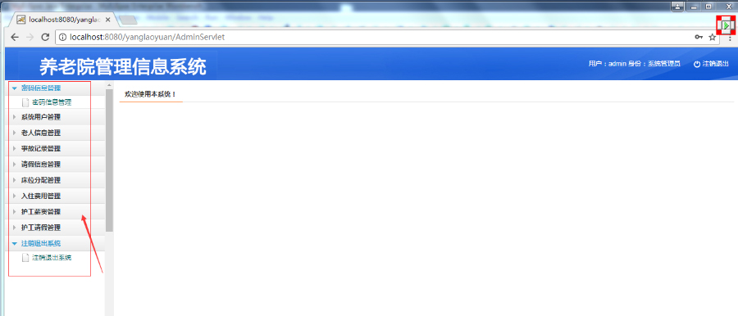
Task: Reload the page with refresh icon
Action: pos(45,37)
